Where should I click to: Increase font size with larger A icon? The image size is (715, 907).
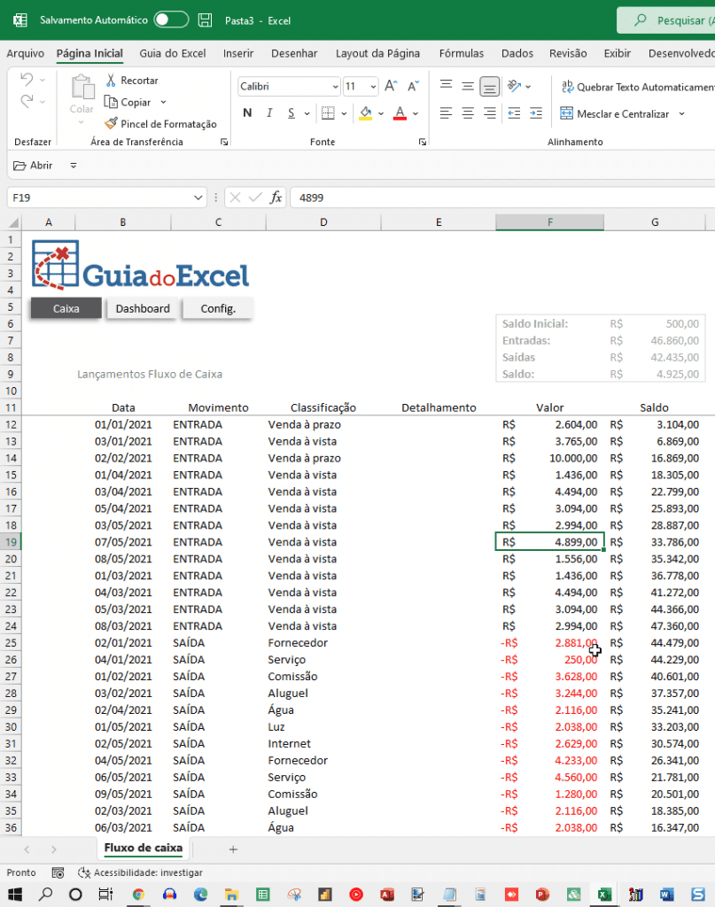pos(391,86)
